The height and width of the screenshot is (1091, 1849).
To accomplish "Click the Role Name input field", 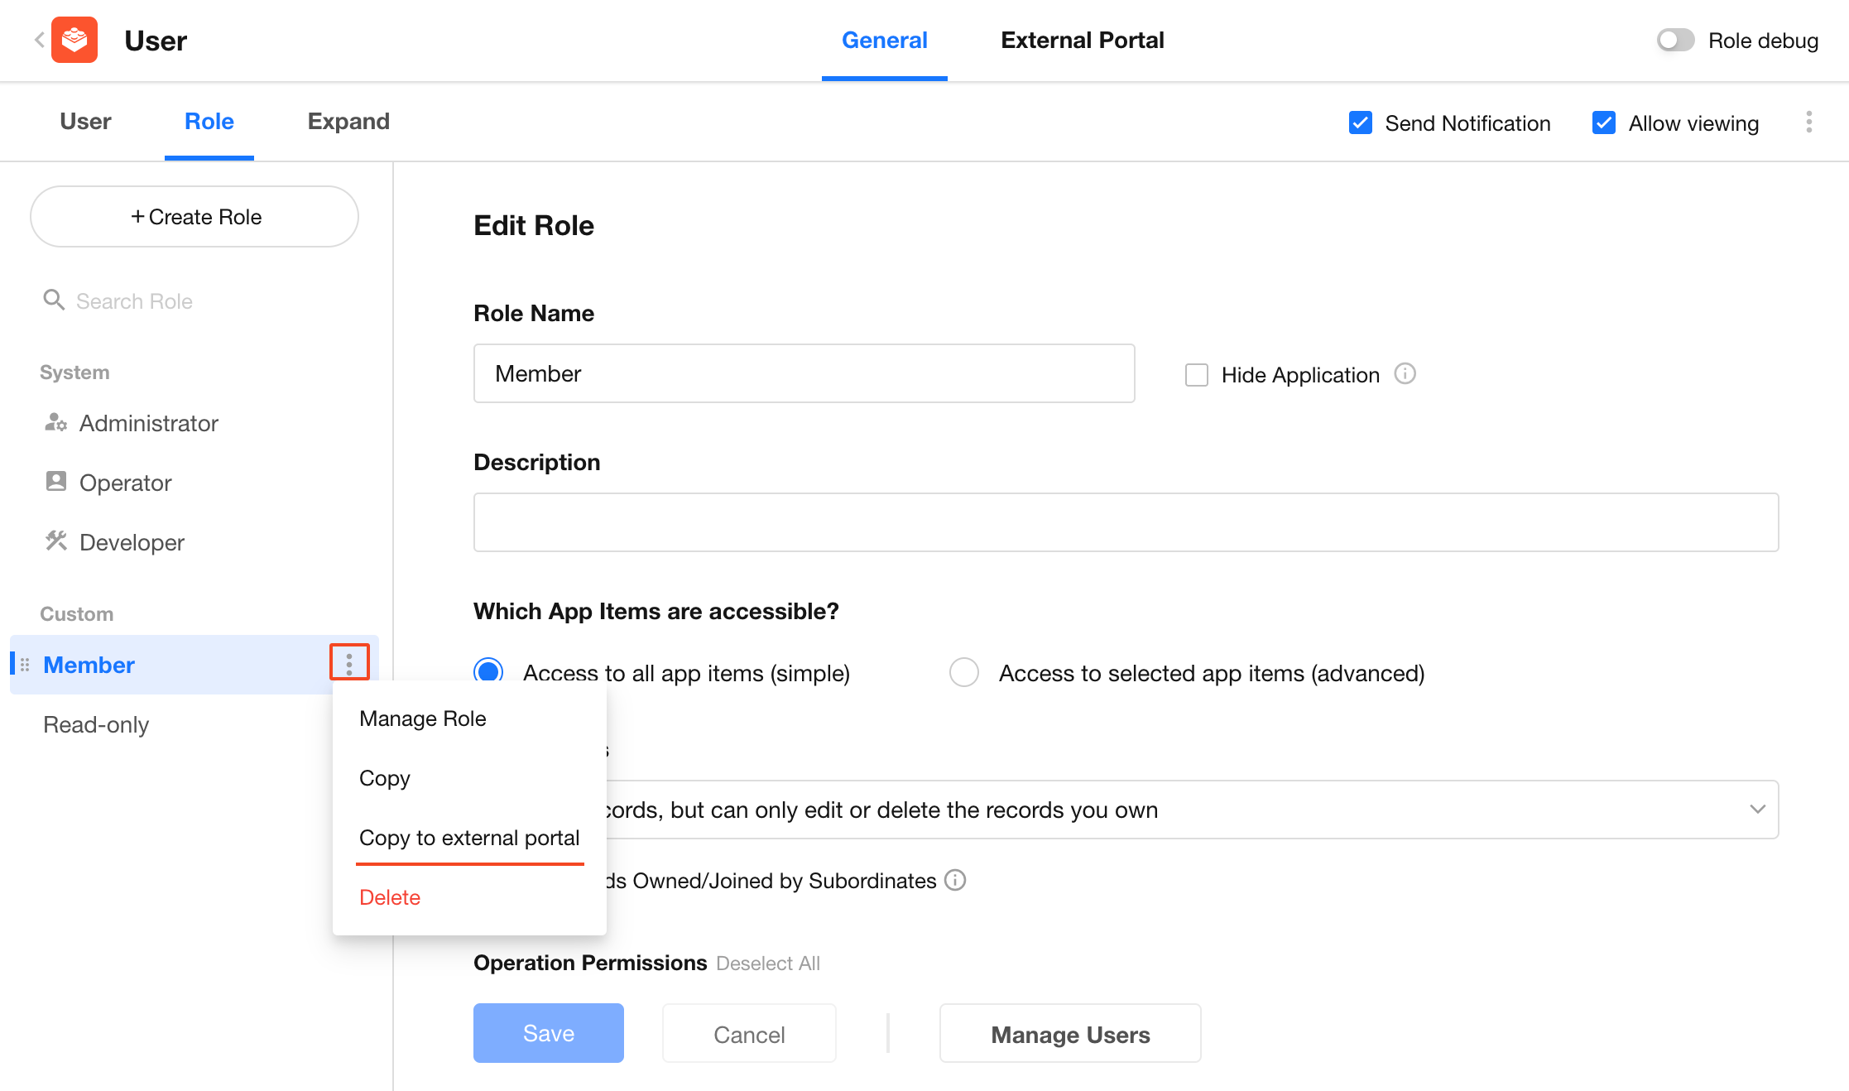I will (804, 374).
